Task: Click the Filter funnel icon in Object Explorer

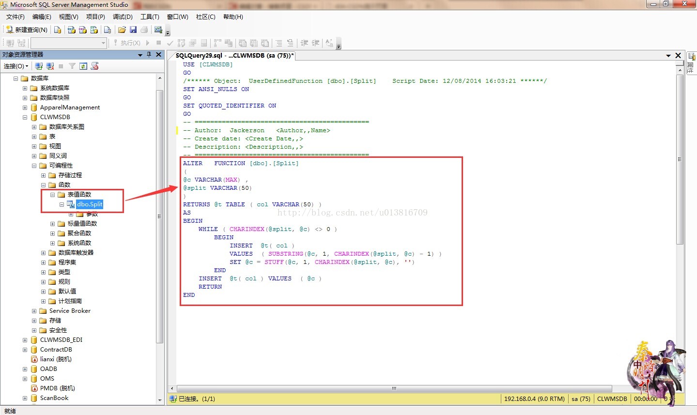Action: tap(72, 66)
